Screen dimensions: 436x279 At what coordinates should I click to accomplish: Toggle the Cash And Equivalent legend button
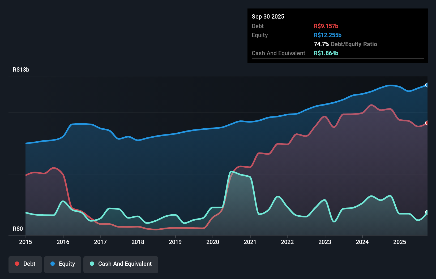[x=121, y=264]
